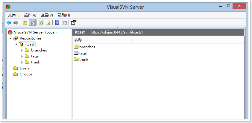The image size is (252, 123).
Task: Open the Properties toolbar icon
Action: tap(74, 22)
